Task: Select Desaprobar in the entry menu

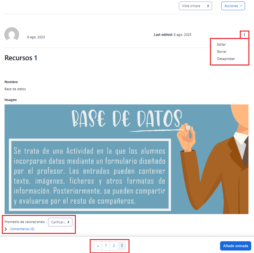Action: (x=226, y=59)
